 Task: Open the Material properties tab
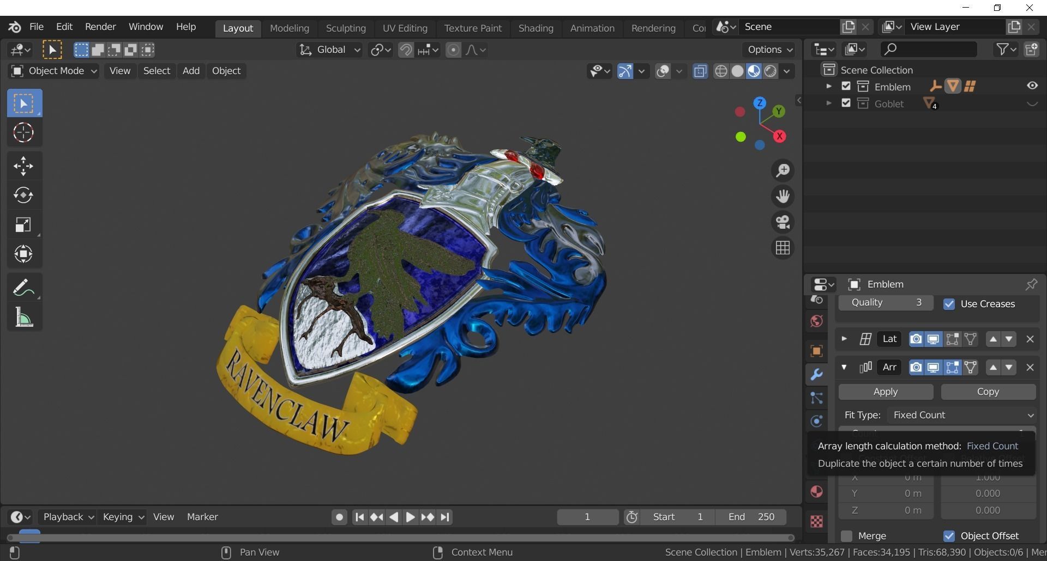816,492
